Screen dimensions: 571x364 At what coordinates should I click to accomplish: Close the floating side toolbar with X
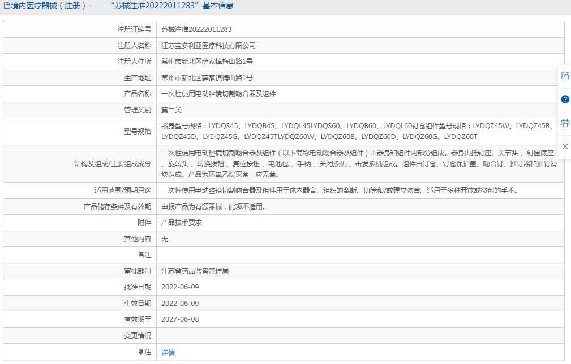565,146
